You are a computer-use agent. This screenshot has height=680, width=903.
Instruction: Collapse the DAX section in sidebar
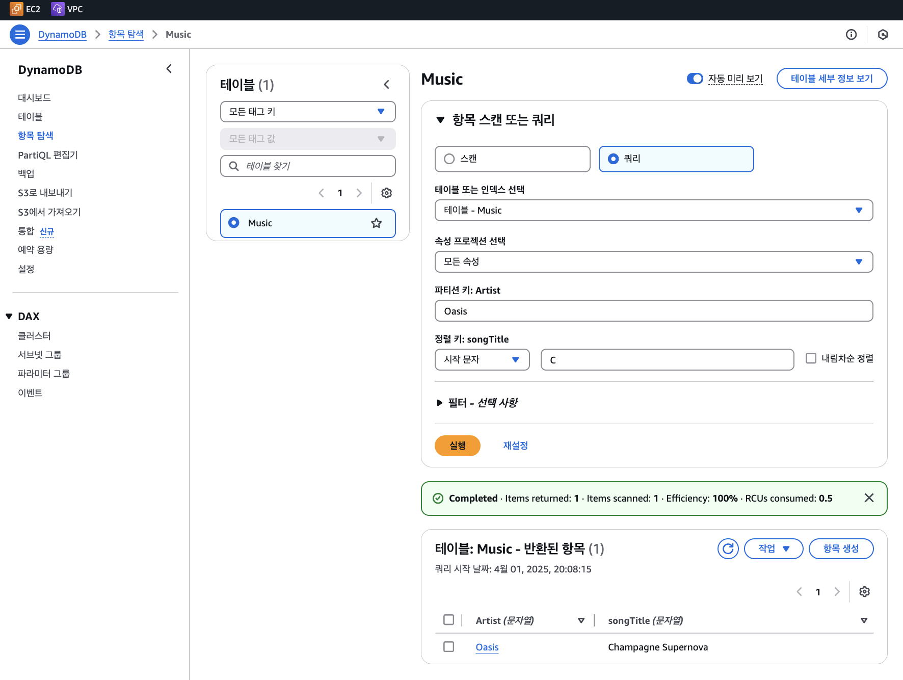pos(9,317)
